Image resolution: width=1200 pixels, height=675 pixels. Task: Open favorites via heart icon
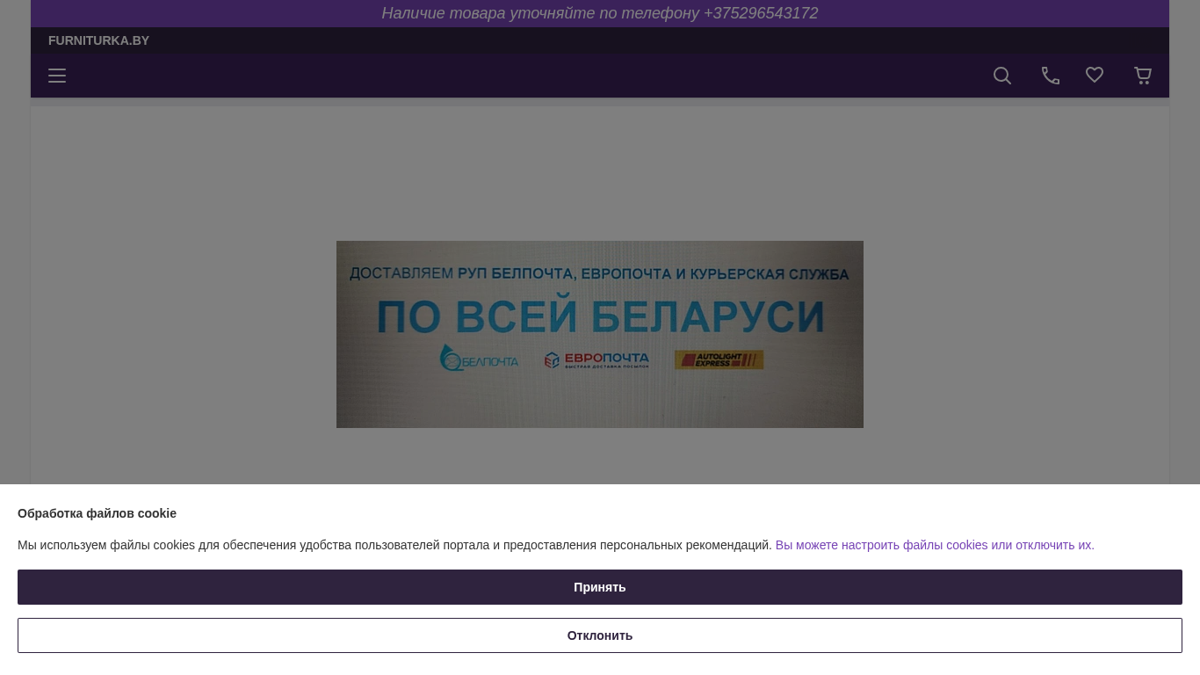tap(1095, 76)
